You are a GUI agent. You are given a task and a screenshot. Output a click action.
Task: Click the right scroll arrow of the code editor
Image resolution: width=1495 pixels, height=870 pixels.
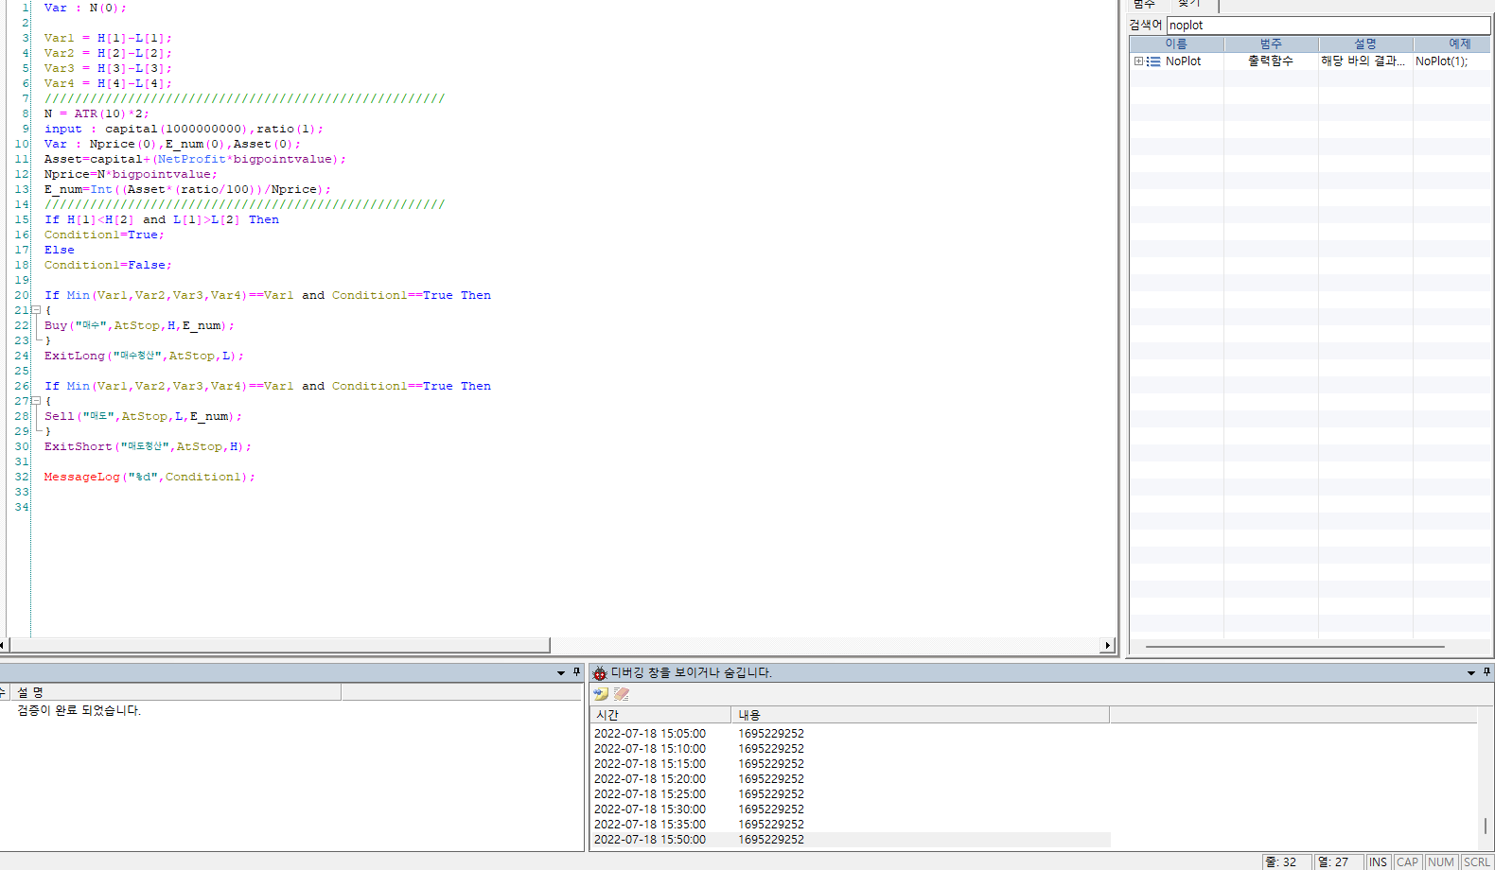[1107, 645]
